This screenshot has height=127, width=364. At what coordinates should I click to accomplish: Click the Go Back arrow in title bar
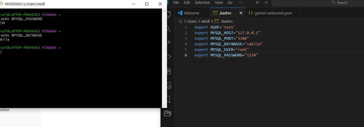(258, 2)
